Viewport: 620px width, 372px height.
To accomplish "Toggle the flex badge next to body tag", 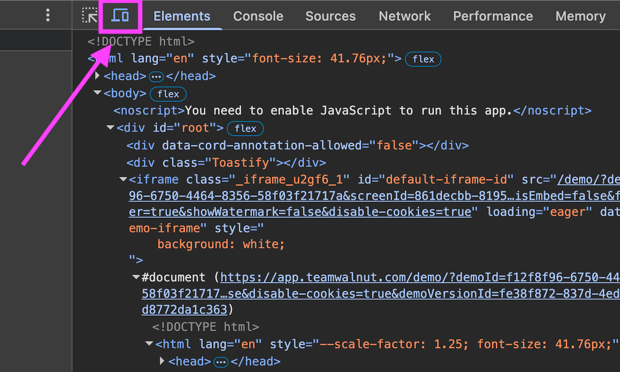I will (x=168, y=94).
